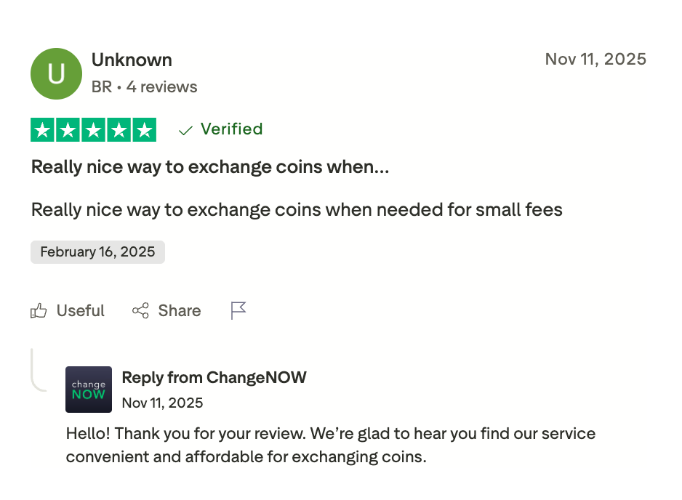This screenshot has width=682, height=500.
Task: Click Reply from ChangeNOW heading
Action: [x=213, y=377]
